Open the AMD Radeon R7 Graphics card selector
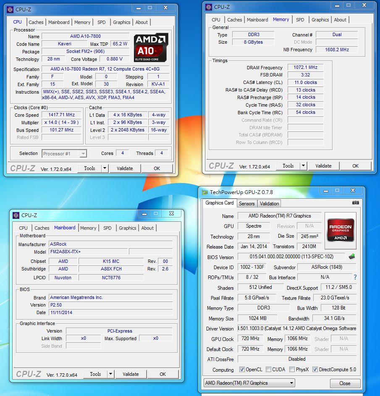This screenshot has width=380, height=396. coord(249,383)
